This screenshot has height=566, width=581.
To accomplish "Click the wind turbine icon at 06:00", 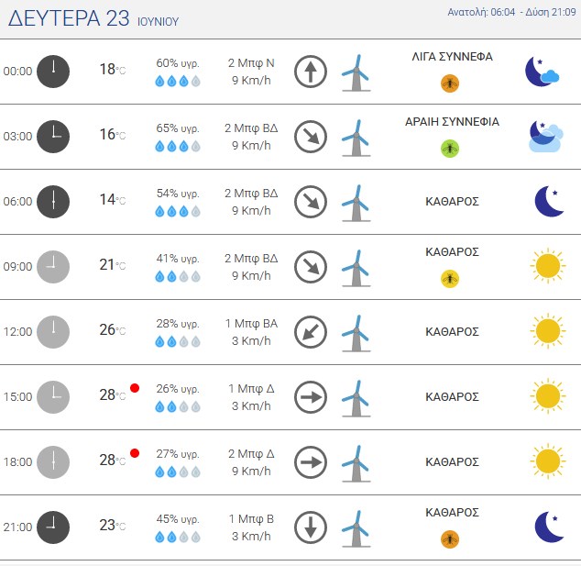I will pyautogui.click(x=356, y=204).
